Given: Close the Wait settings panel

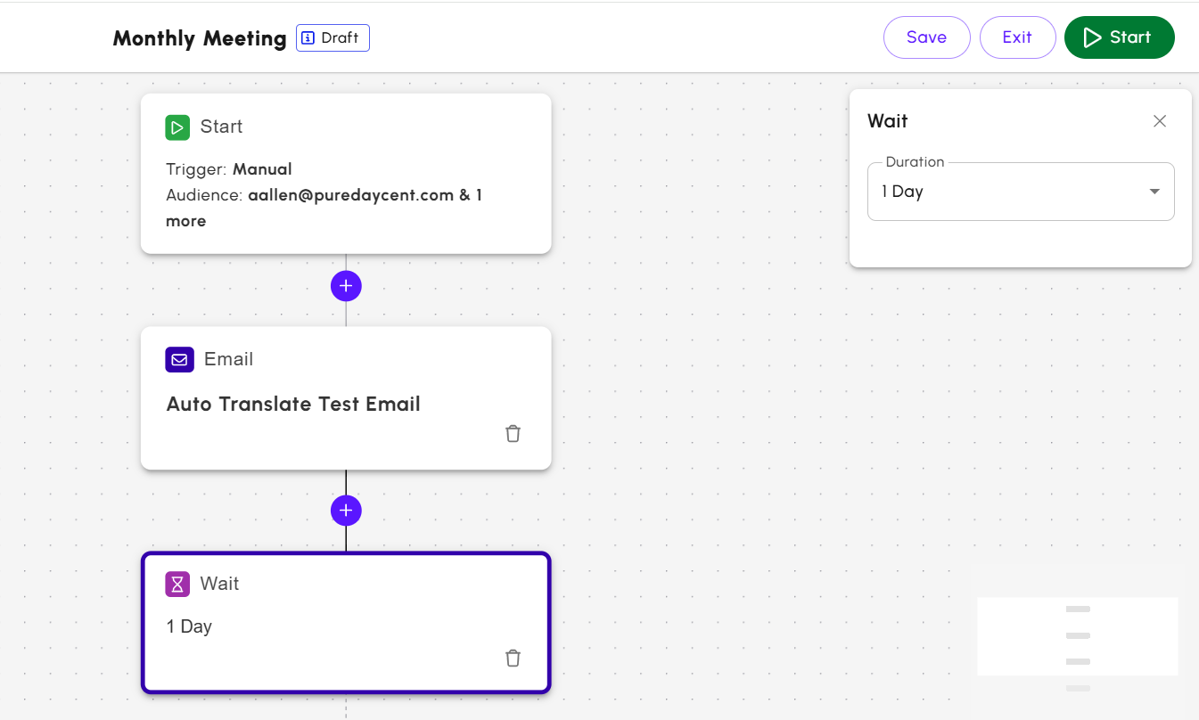Looking at the screenshot, I should click(1159, 121).
